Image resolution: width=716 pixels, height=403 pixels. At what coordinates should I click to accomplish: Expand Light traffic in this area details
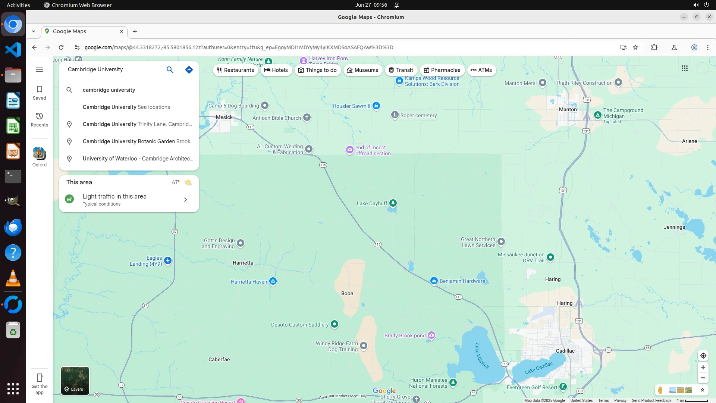click(x=185, y=200)
